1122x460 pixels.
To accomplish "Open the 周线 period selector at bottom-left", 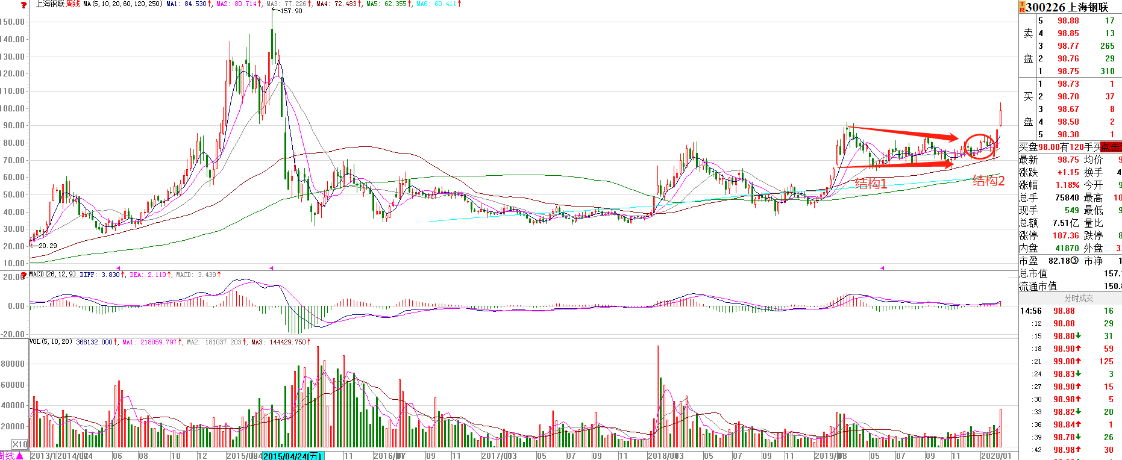I will tap(11, 456).
